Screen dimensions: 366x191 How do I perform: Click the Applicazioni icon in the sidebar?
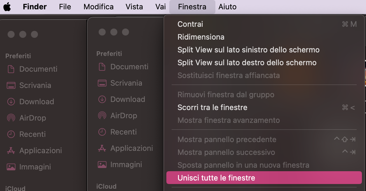pyautogui.click(x=11, y=151)
